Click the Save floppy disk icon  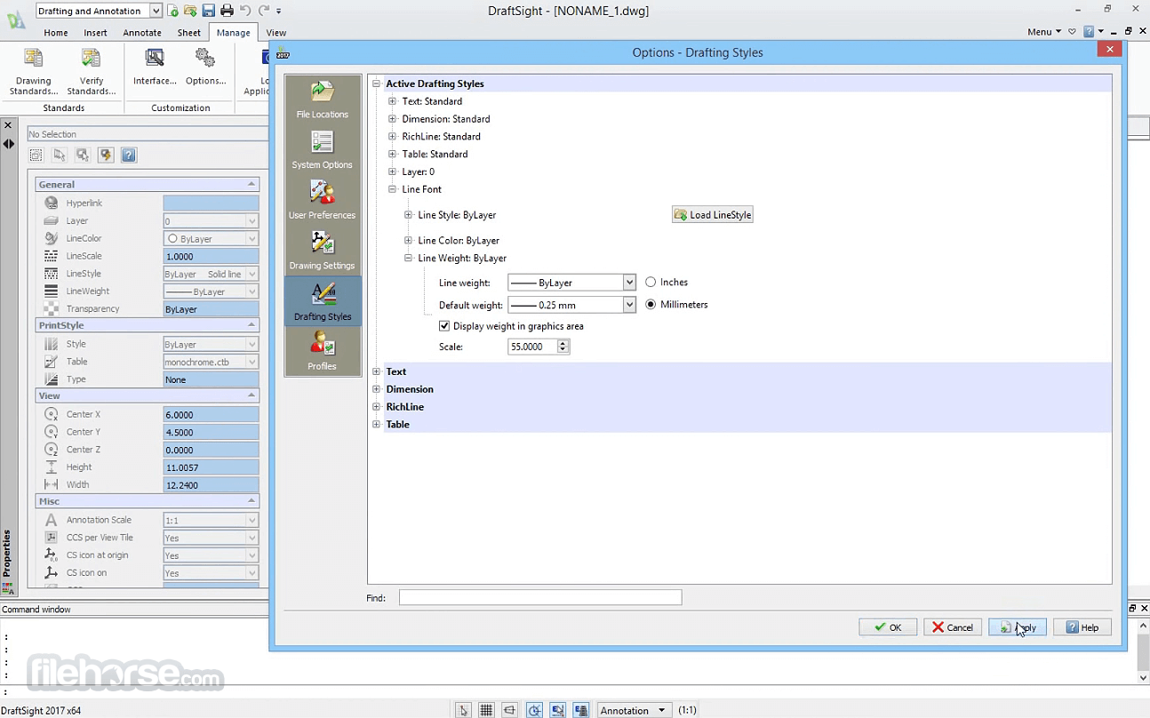pos(208,11)
